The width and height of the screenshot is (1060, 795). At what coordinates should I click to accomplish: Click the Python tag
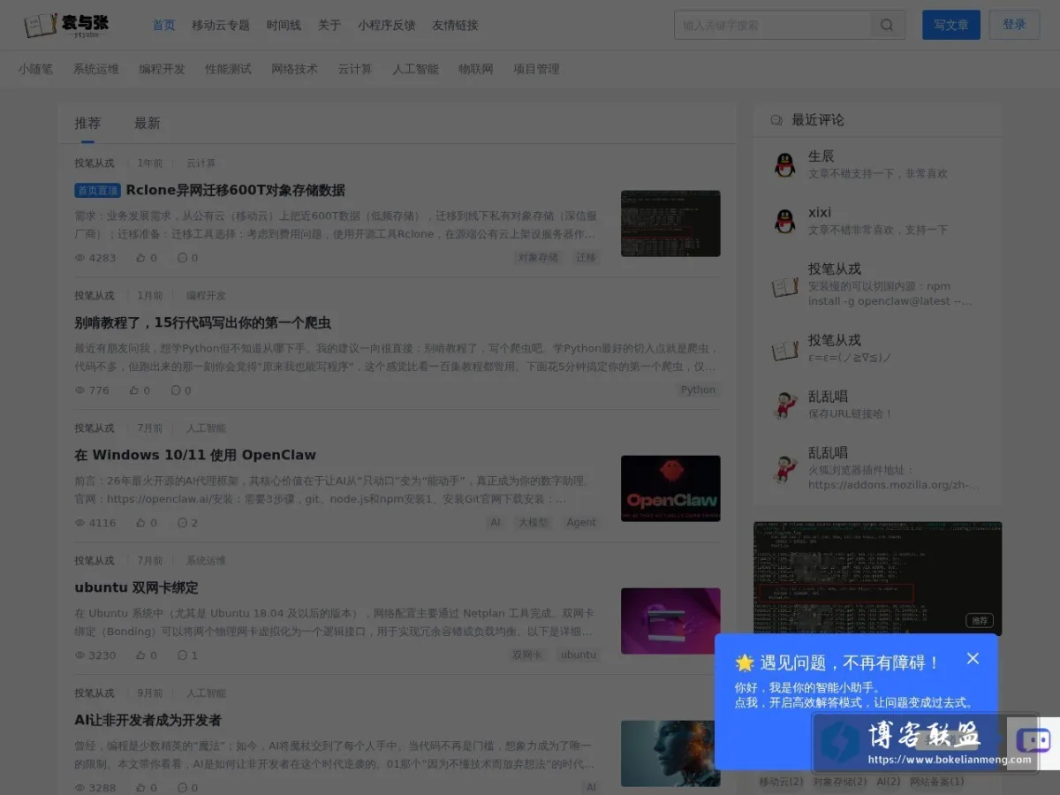(x=698, y=390)
